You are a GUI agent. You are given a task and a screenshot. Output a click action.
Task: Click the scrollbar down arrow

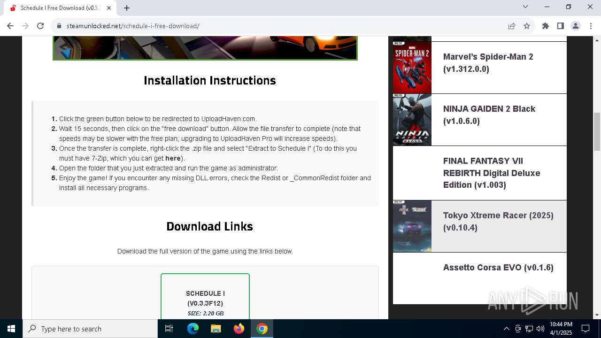pos(597,315)
